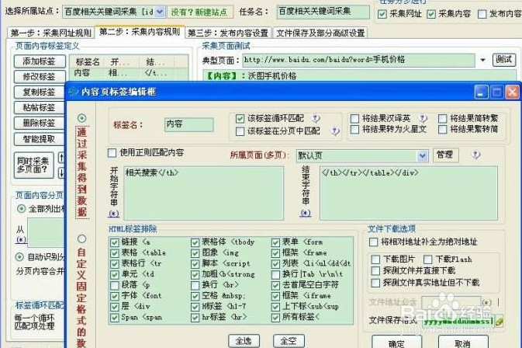Click help icon next to 管理 button
Viewport: 522px width, 348px height.
476,155
